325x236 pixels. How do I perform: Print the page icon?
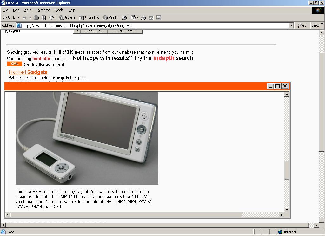143,18
